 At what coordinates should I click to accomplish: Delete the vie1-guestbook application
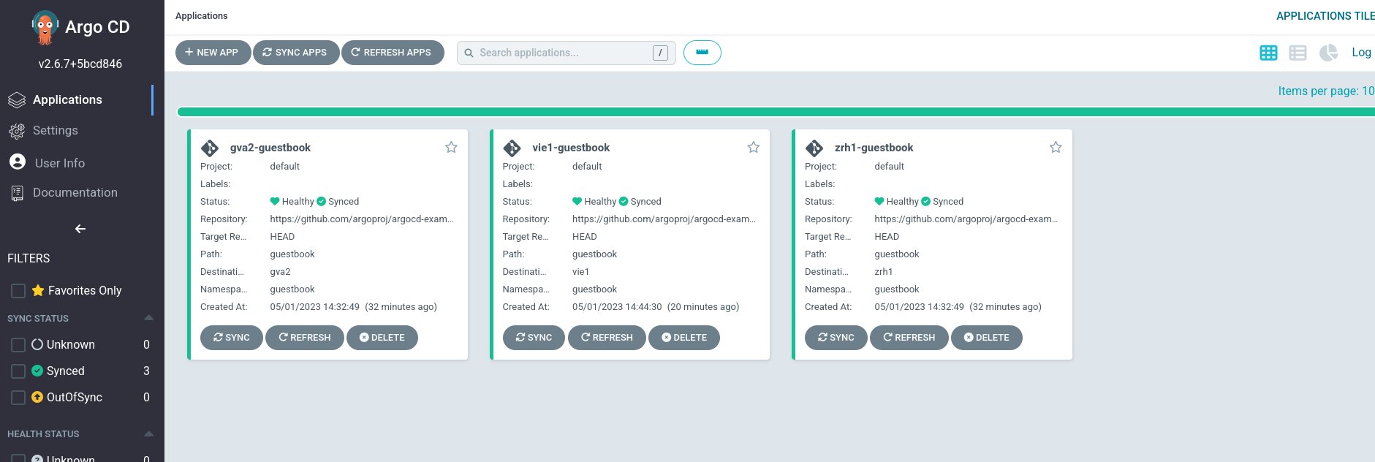point(684,338)
